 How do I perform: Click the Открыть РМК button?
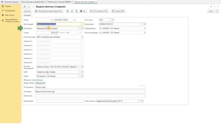tap(118, 11)
